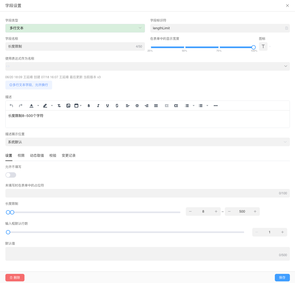Screen dimensions: 295x283
Task: Click the 字段名称 input field
Action: 70,46
